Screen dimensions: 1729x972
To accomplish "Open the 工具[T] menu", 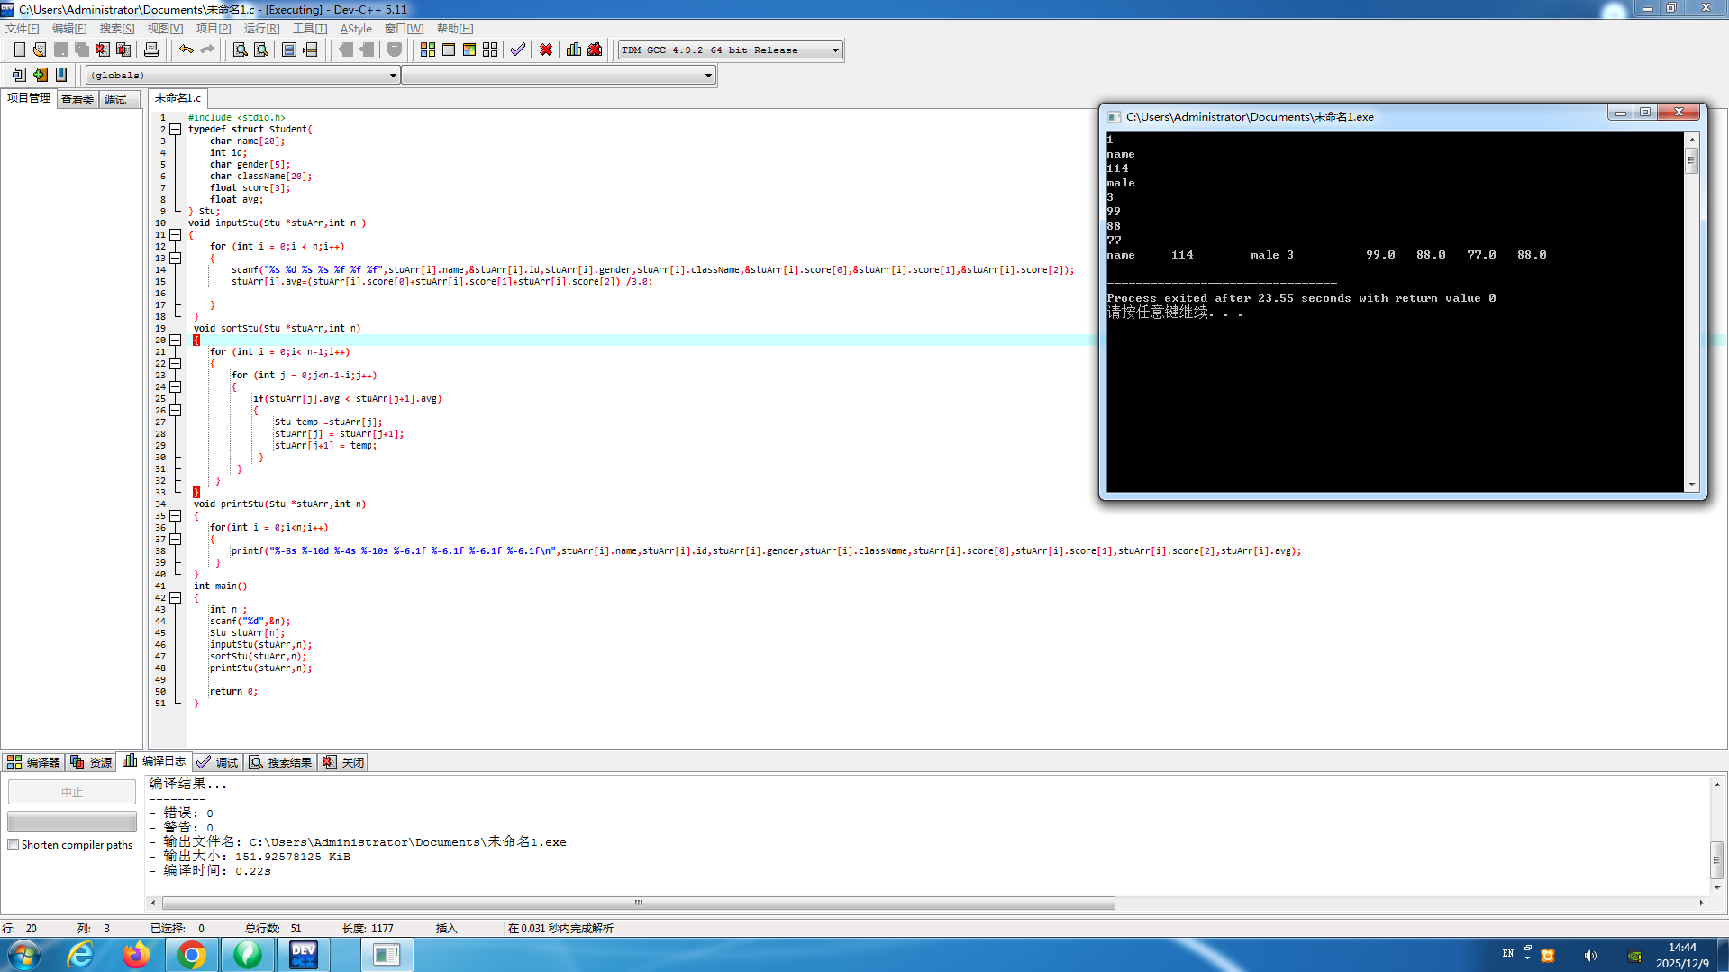I will coord(310,29).
